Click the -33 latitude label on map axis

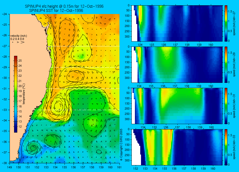click(x=4, y=110)
